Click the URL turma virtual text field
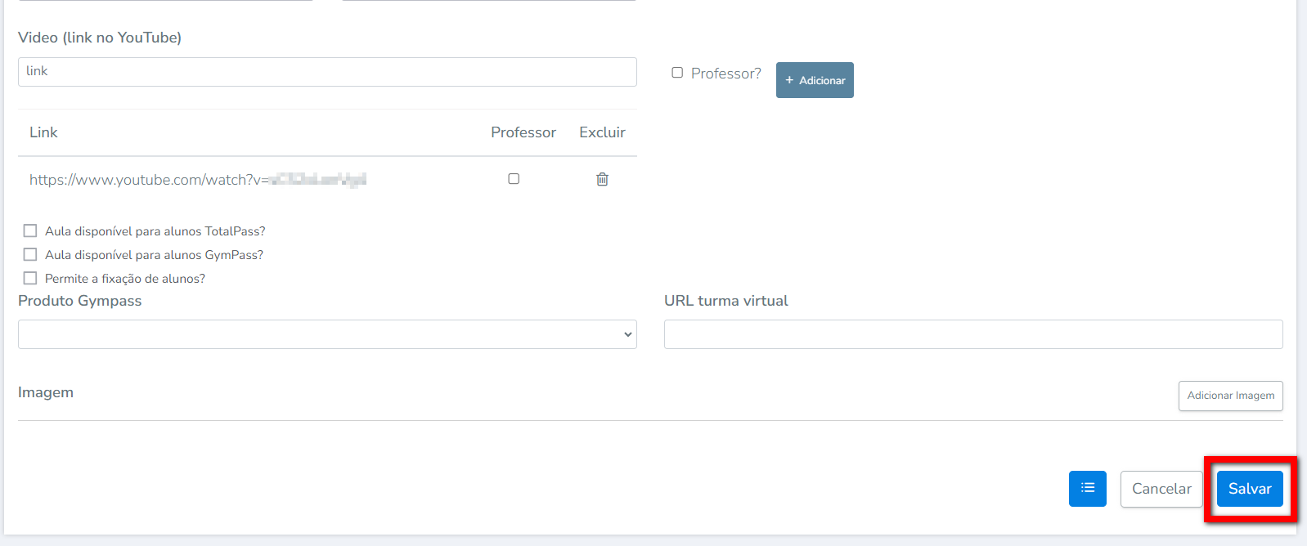The height and width of the screenshot is (546, 1307). tap(973, 334)
